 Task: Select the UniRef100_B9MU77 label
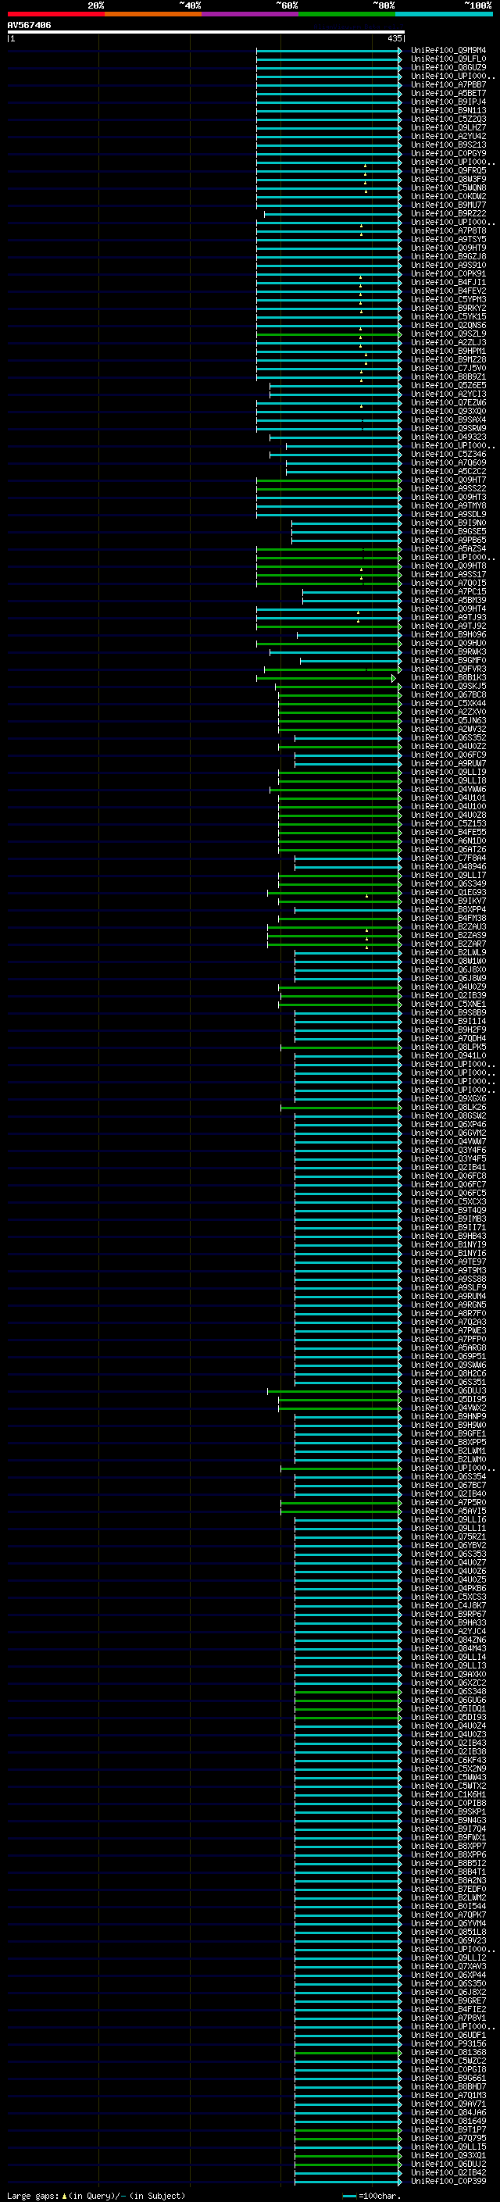click(448, 205)
